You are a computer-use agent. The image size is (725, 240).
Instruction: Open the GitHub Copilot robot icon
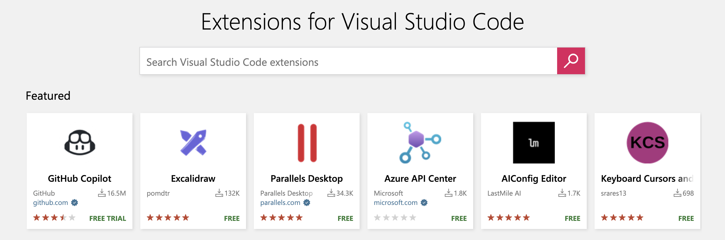[x=80, y=143]
